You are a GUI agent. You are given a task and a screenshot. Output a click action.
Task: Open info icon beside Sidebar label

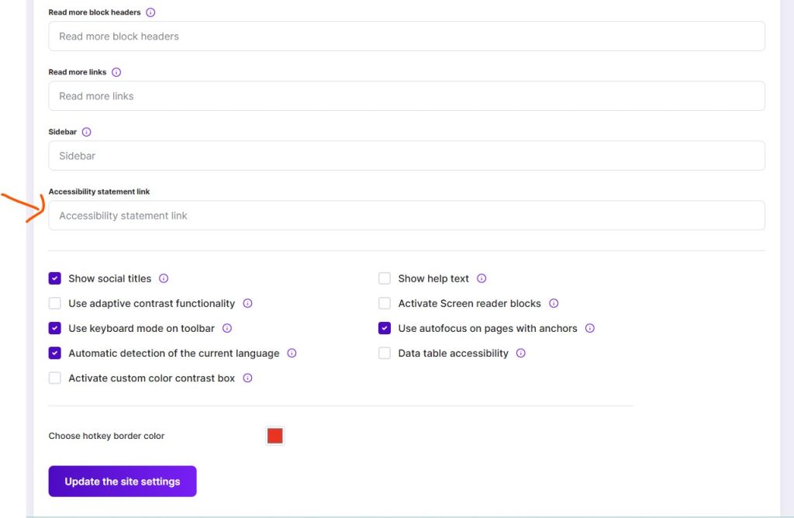click(x=87, y=132)
